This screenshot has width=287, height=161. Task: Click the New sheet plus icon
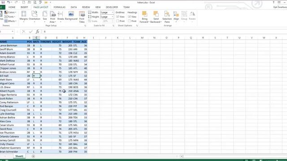(33, 156)
